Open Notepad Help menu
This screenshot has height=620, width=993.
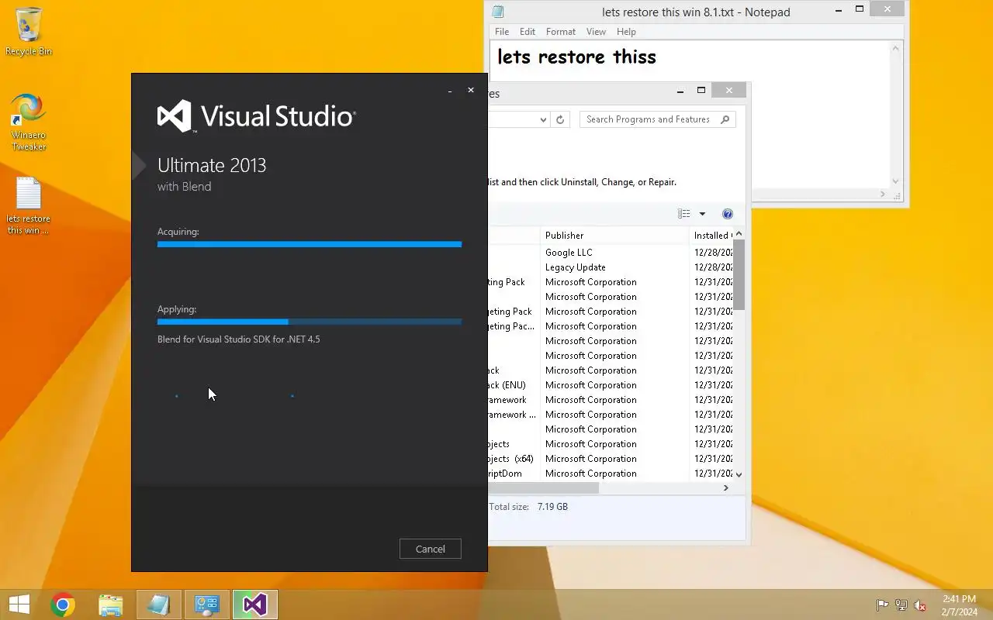click(626, 32)
